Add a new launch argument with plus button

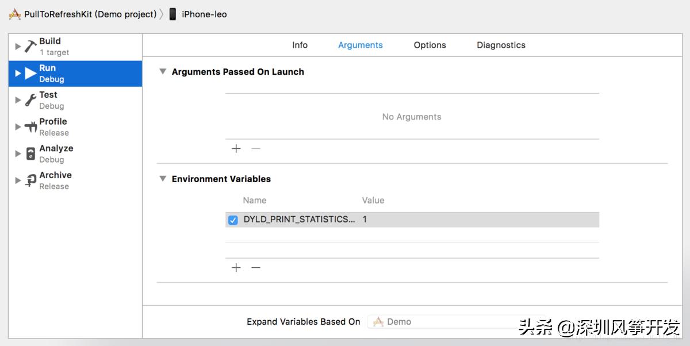(x=236, y=149)
